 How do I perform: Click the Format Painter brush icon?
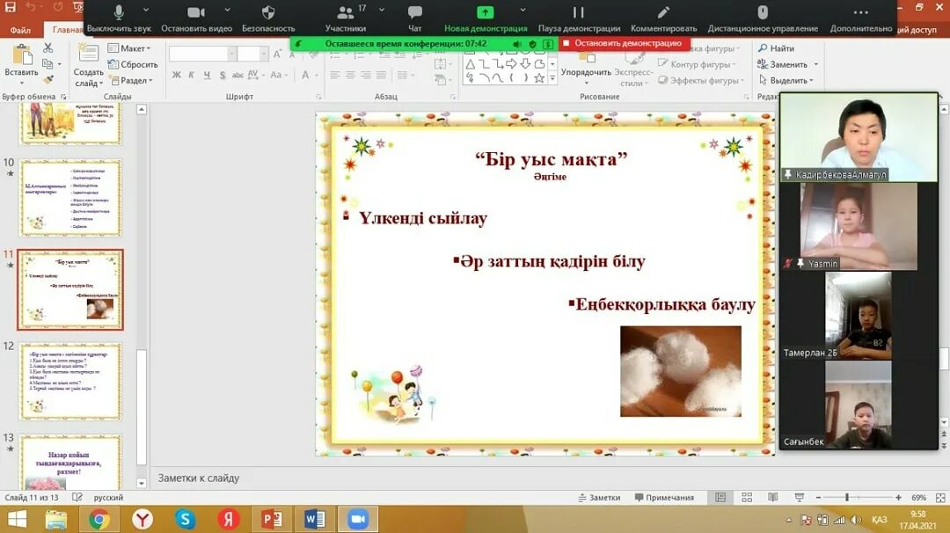pyautogui.click(x=47, y=79)
